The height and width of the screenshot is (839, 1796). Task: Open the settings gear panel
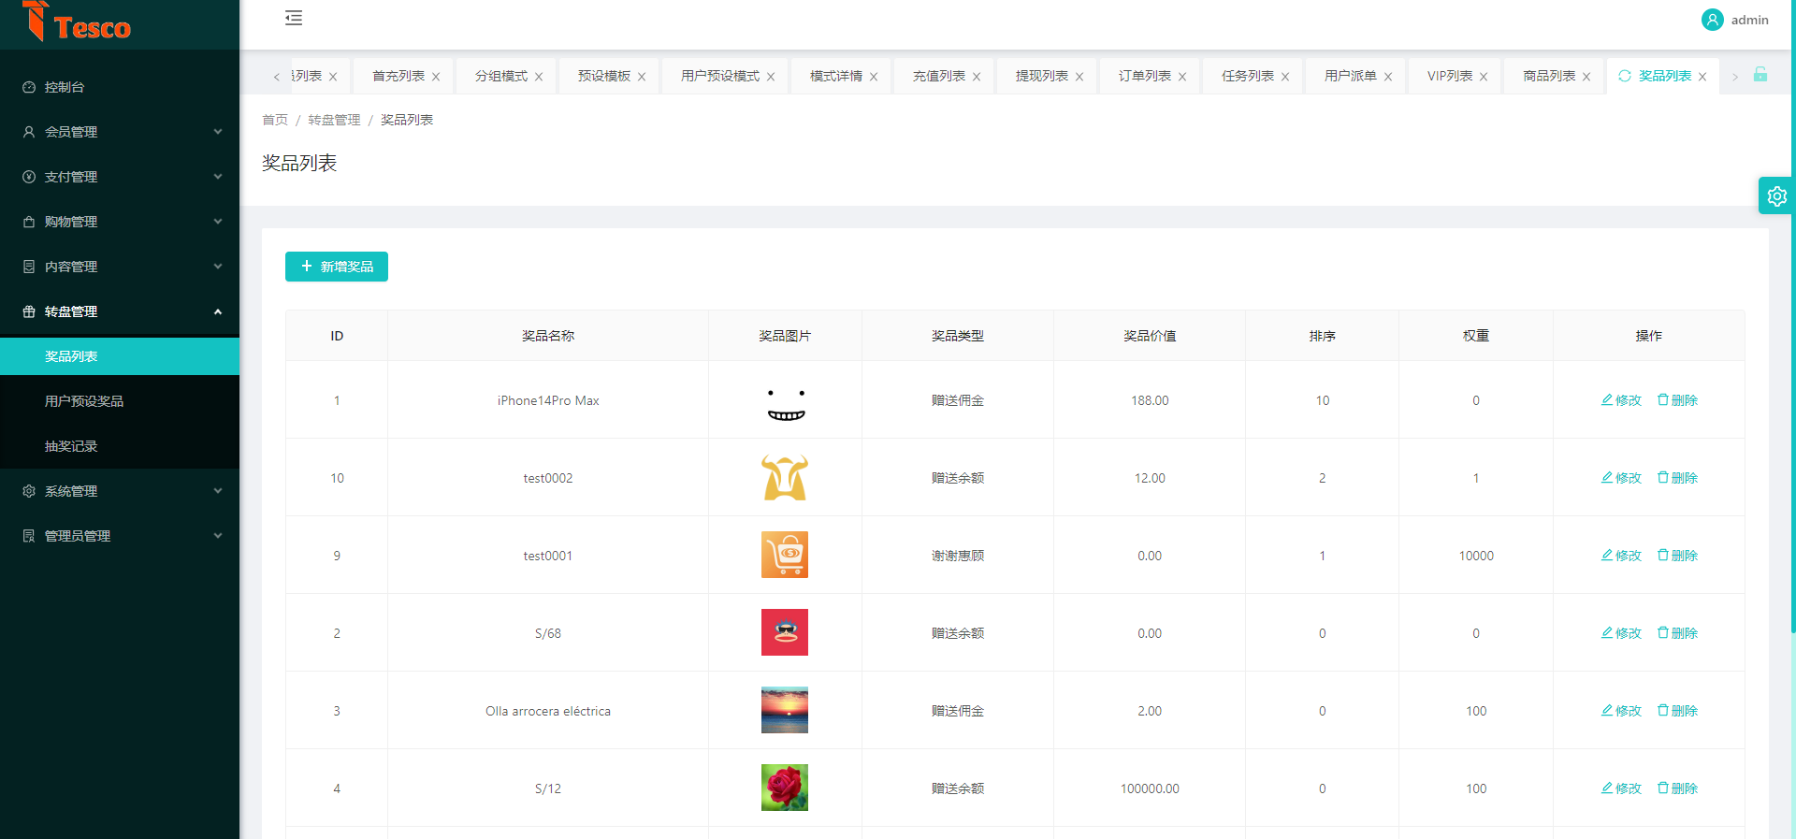(1776, 196)
